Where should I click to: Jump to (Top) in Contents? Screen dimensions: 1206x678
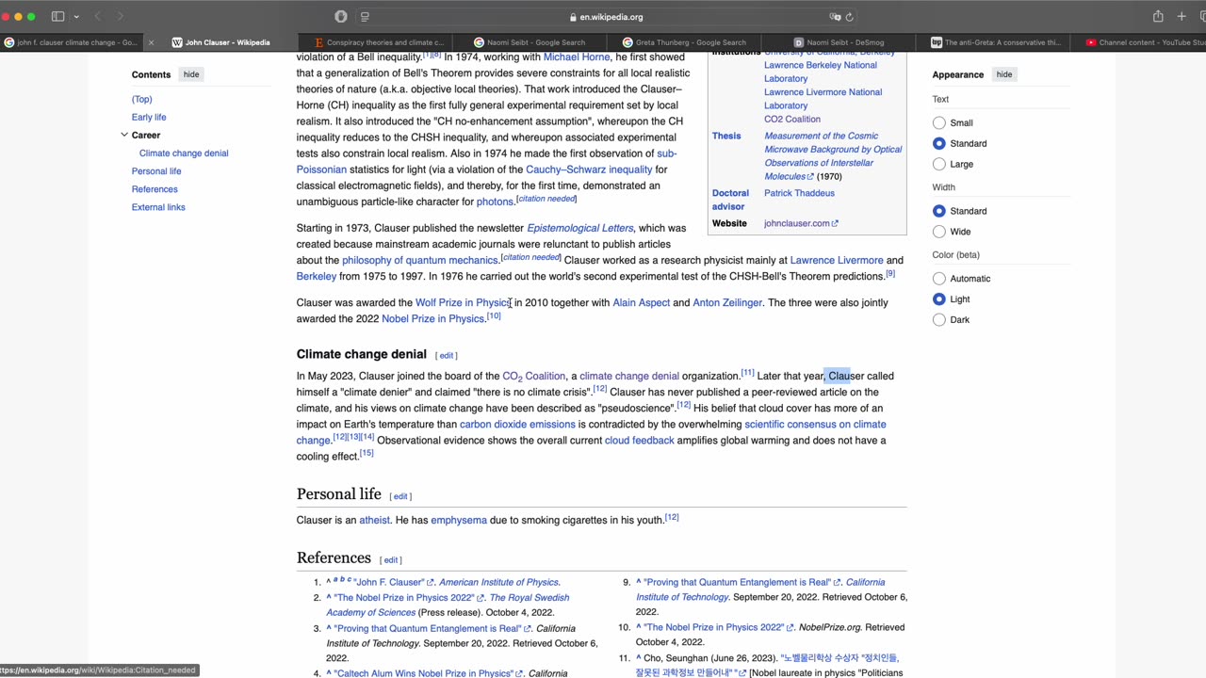click(142, 99)
